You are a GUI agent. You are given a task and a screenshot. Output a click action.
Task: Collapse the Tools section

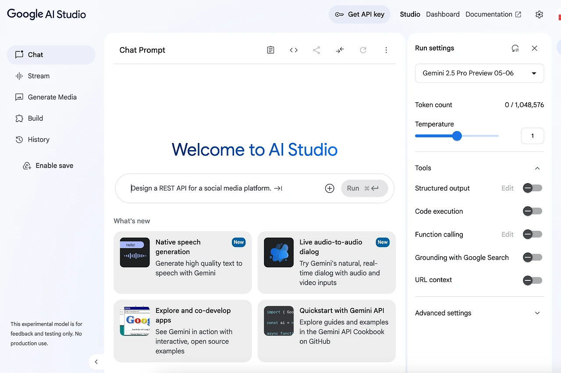tap(537, 168)
